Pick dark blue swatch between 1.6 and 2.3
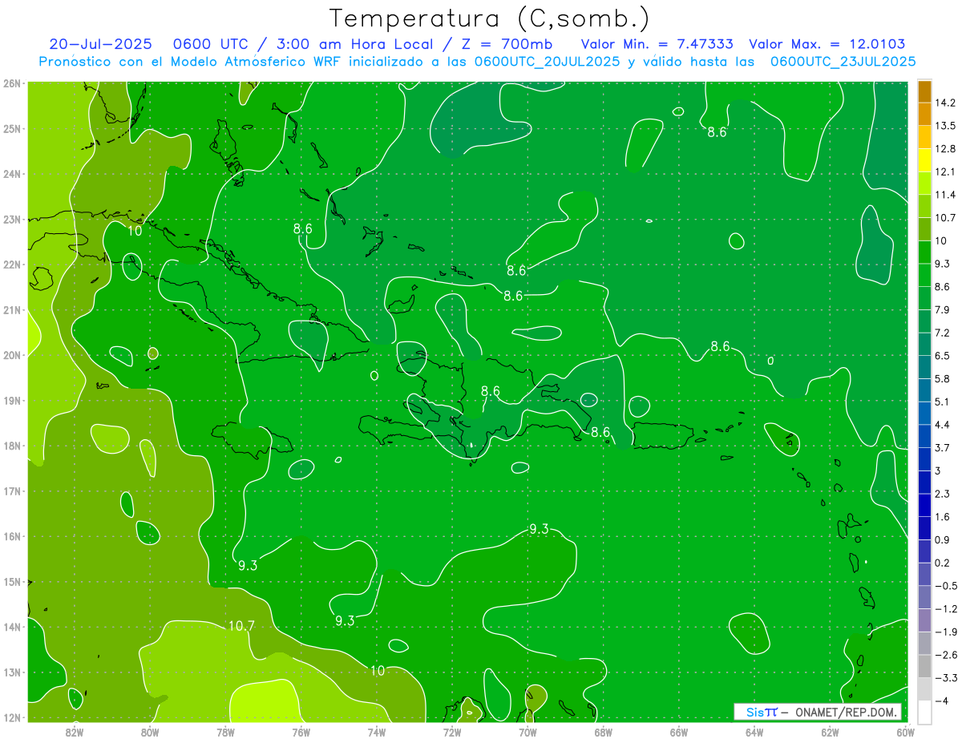 pyautogui.click(x=924, y=505)
